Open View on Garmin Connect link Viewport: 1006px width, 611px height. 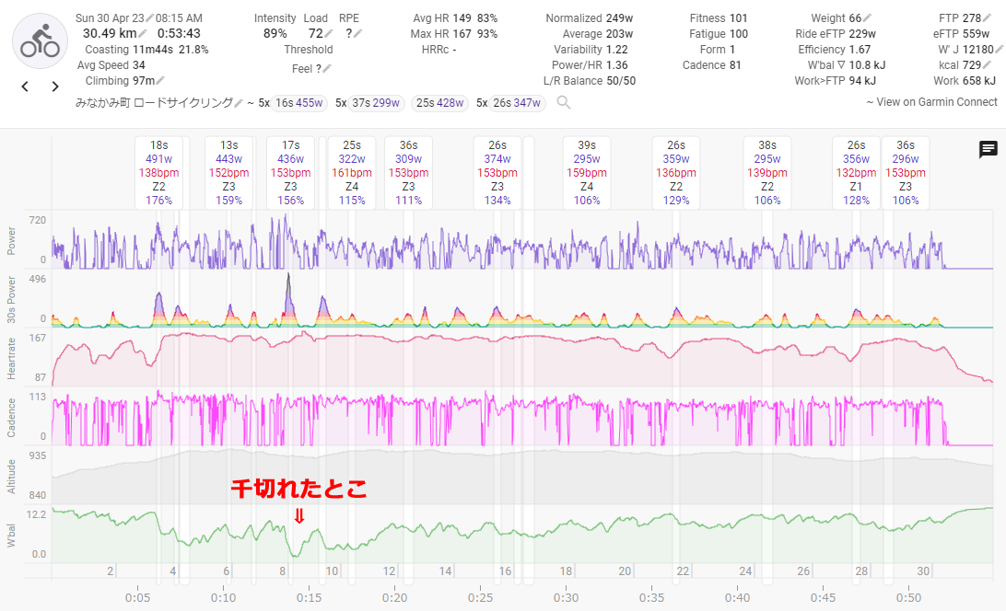click(931, 102)
